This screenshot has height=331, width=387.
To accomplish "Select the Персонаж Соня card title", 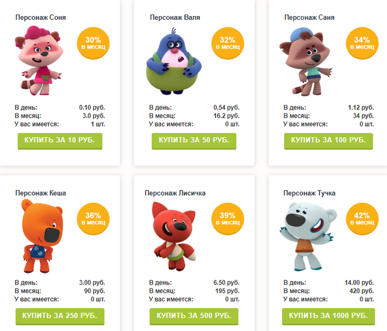I will click(40, 18).
